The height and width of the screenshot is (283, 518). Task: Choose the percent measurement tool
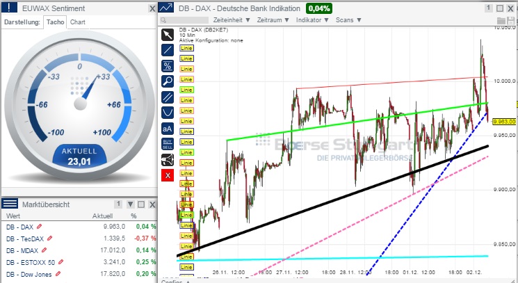click(x=168, y=66)
